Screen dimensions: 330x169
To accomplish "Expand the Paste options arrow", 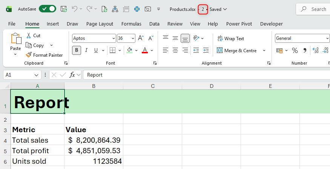I will point(15,54).
